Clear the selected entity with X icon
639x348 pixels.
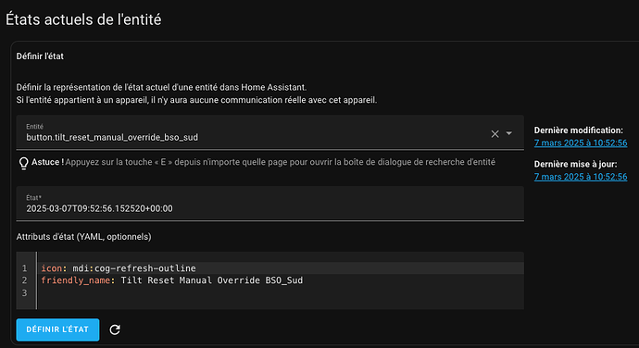point(495,133)
